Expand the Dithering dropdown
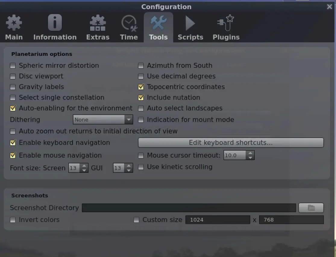The image size is (336, 257). 129,120
